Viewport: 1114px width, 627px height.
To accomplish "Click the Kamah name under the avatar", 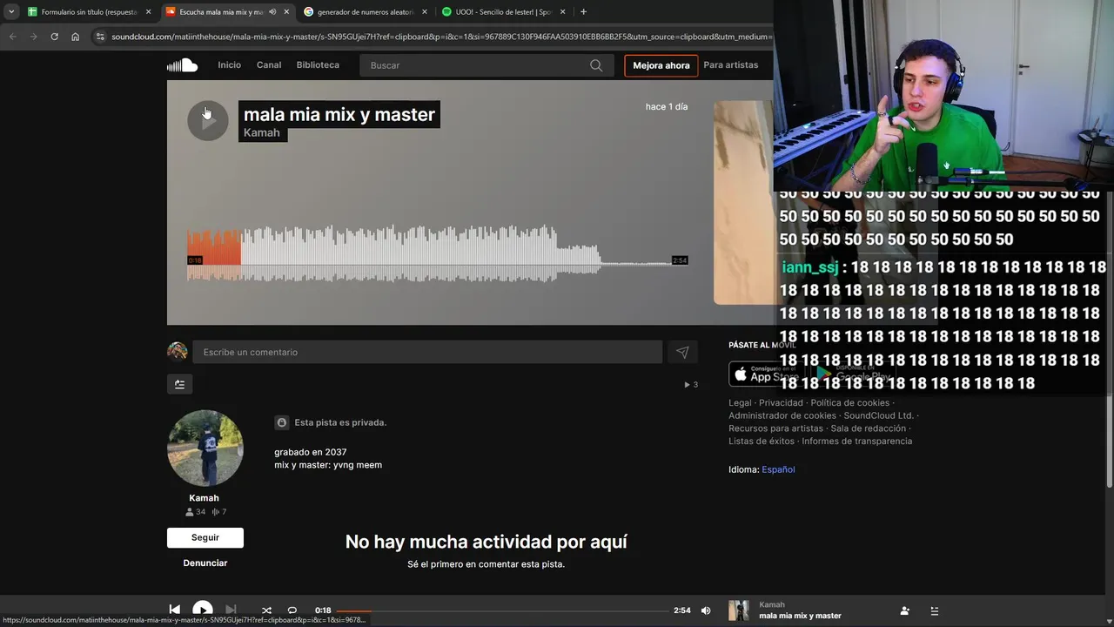I will point(205,498).
